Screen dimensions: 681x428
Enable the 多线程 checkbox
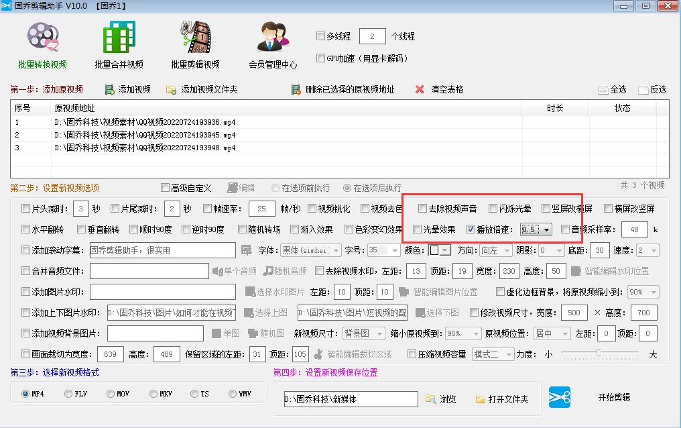tap(320, 36)
